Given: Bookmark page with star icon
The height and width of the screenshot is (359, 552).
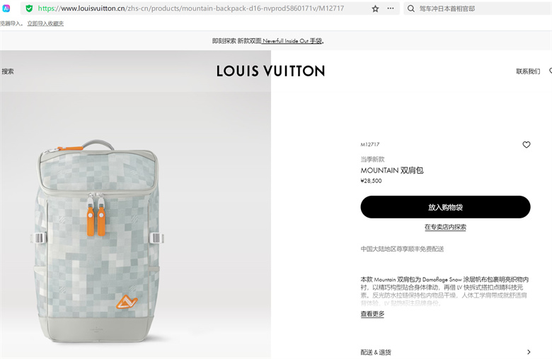Looking at the screenshot, I should click(375, 8).
